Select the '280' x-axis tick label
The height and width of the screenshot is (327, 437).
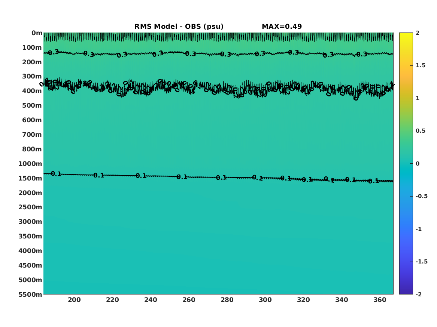(227, 300)
